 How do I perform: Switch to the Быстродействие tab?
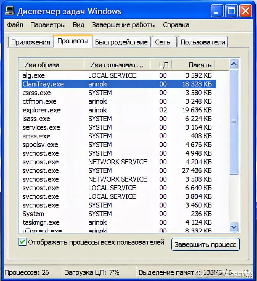(121, 42)
